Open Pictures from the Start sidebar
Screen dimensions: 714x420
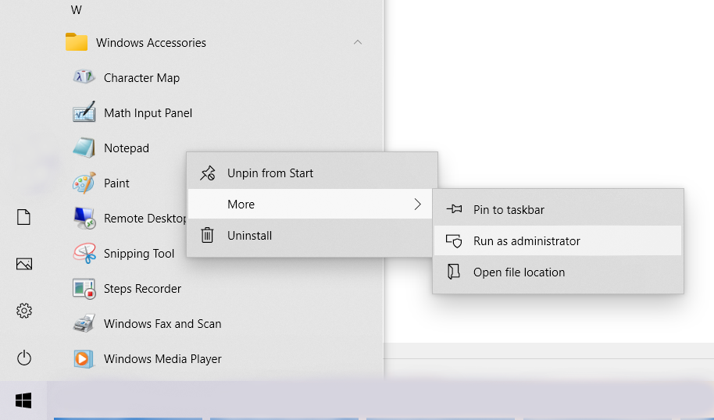coord(24,264)
